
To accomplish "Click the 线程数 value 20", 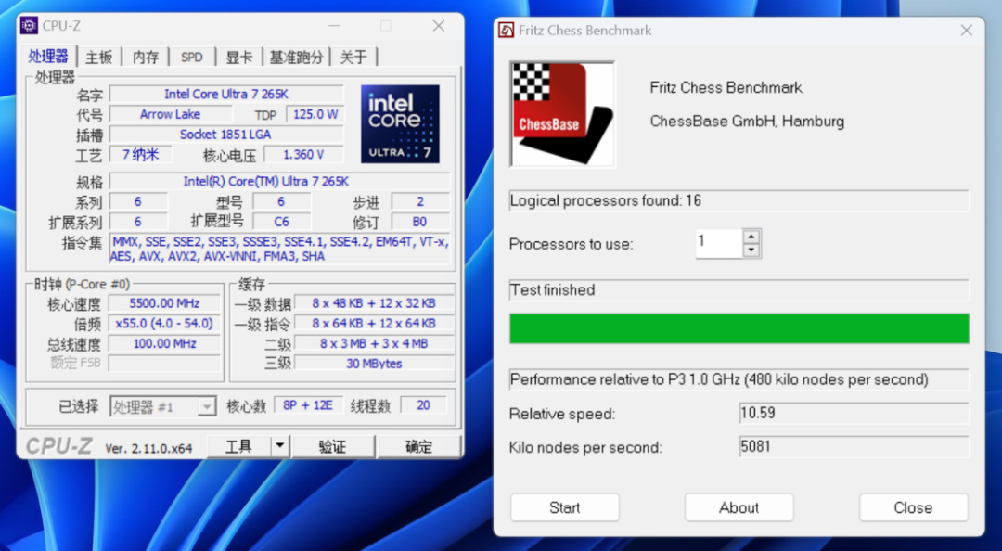I will 423,405.
